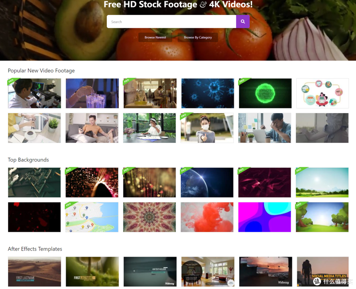Screen dimensions: 356x289
Task: Open the dark teal text holder template
Action: coord(150,272)
